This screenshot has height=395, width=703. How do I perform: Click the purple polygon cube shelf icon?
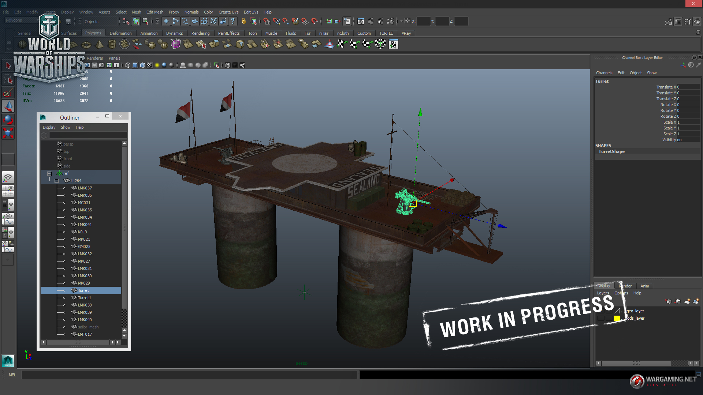pos(176,44)
